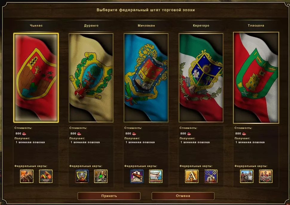The width and height of the screenshot is (290, 205).
Task: Click the Тласкала state name label
Action: (256, 26)
